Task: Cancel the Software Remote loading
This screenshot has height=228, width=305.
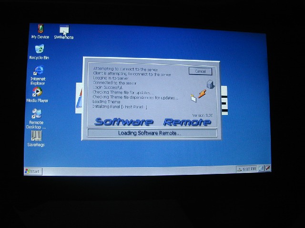Action: click(x=200, y=71)
